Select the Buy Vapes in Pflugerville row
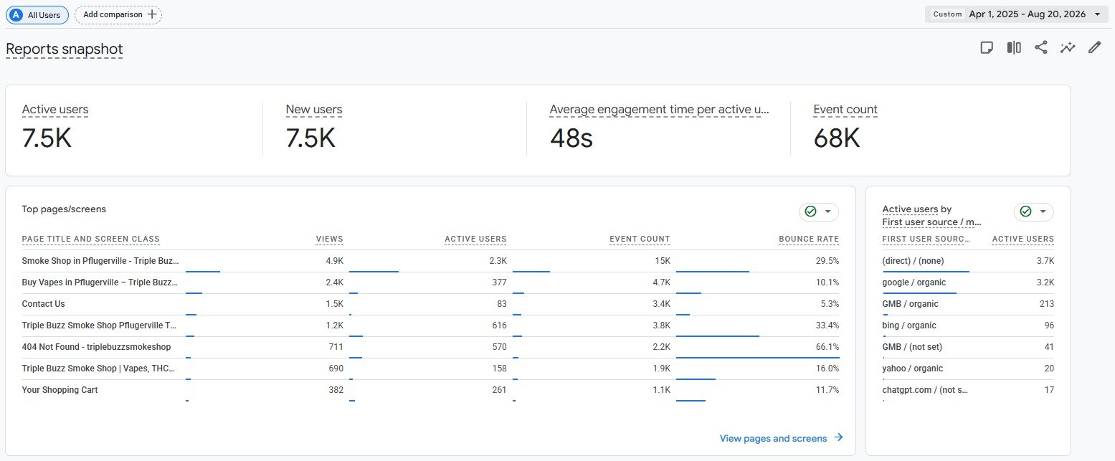Screen dimensions: 1115x461 430,282
